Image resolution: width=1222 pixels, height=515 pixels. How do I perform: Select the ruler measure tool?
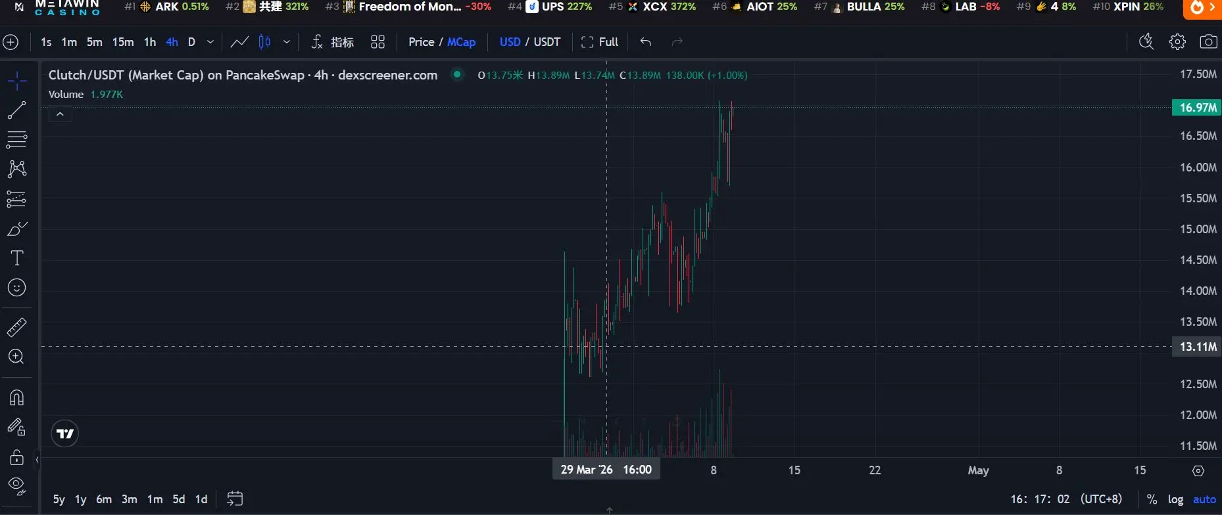pos(17,326)
